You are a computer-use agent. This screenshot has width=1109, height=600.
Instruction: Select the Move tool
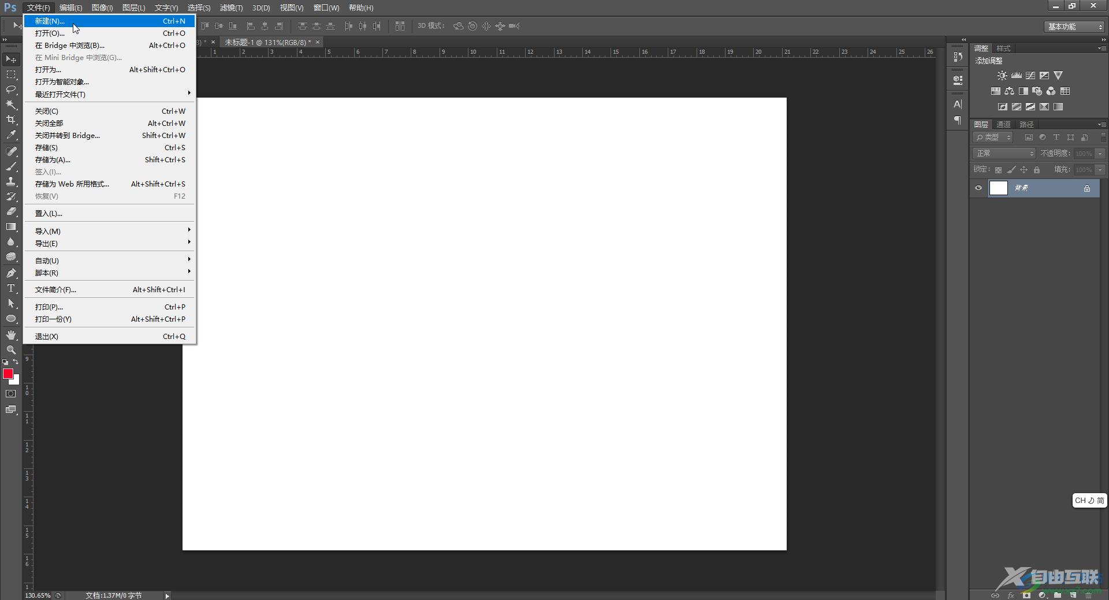pyautogui.click(x=11, y=59)
